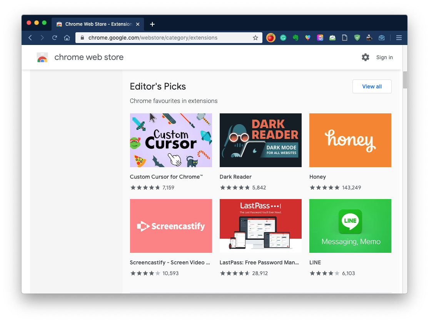Close the Chrome Web Store tab
The width and height of the screenshot is (429, 322).
(x=138, y=24)
